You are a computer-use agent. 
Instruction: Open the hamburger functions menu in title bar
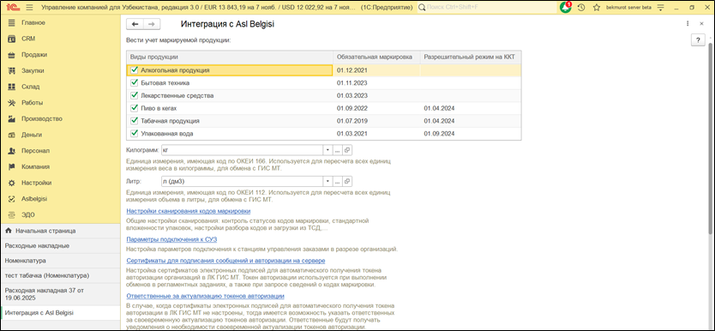(30, 8)
